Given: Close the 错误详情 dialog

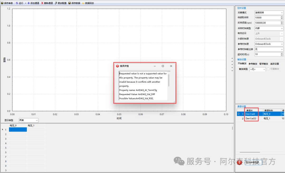Looking at the screenshot, I should click(171, 66).
